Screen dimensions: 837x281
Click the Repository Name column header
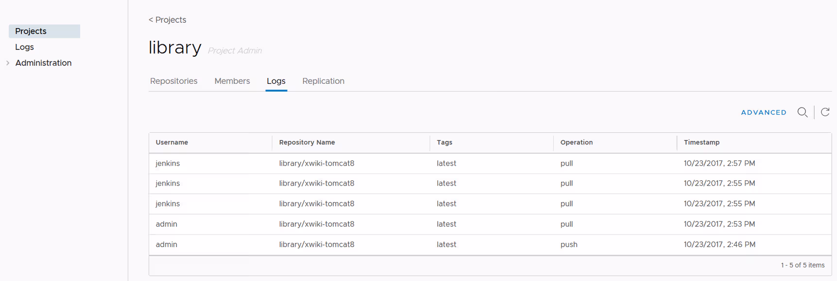coord(307,142)
